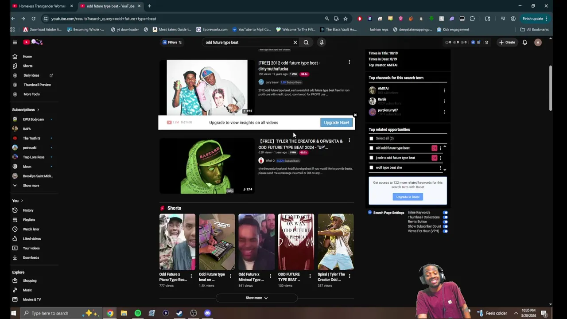Open Tyler the Creator type beat thumbnail
567x319 pixels.
point(207,166)
